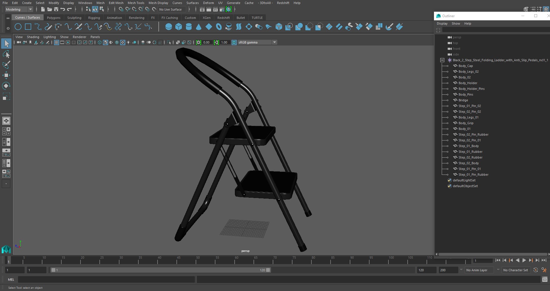
Task: Activate the Scale tool
Action: click(6, 96)
